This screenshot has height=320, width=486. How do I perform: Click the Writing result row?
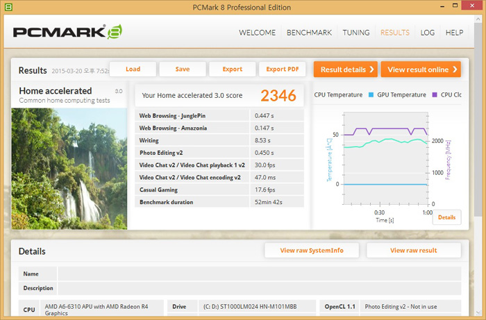[x=219, y=140]
